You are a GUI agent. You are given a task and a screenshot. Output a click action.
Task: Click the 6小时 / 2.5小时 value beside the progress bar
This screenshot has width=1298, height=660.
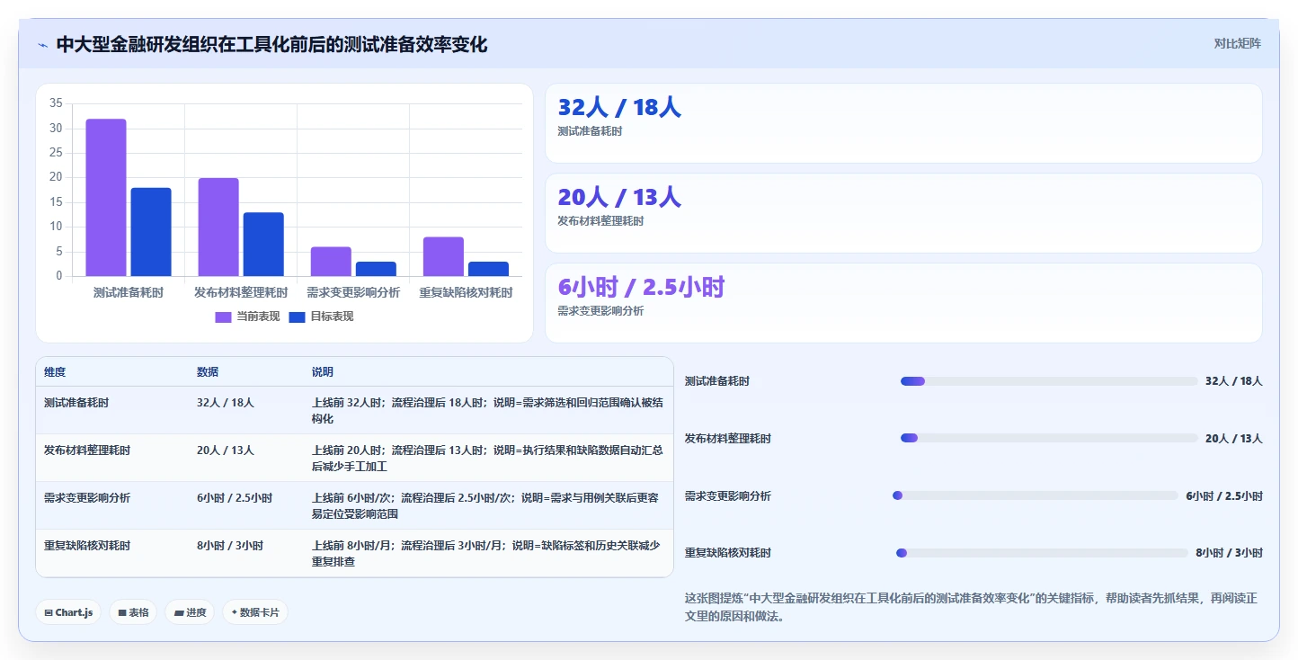point(1224,496)
